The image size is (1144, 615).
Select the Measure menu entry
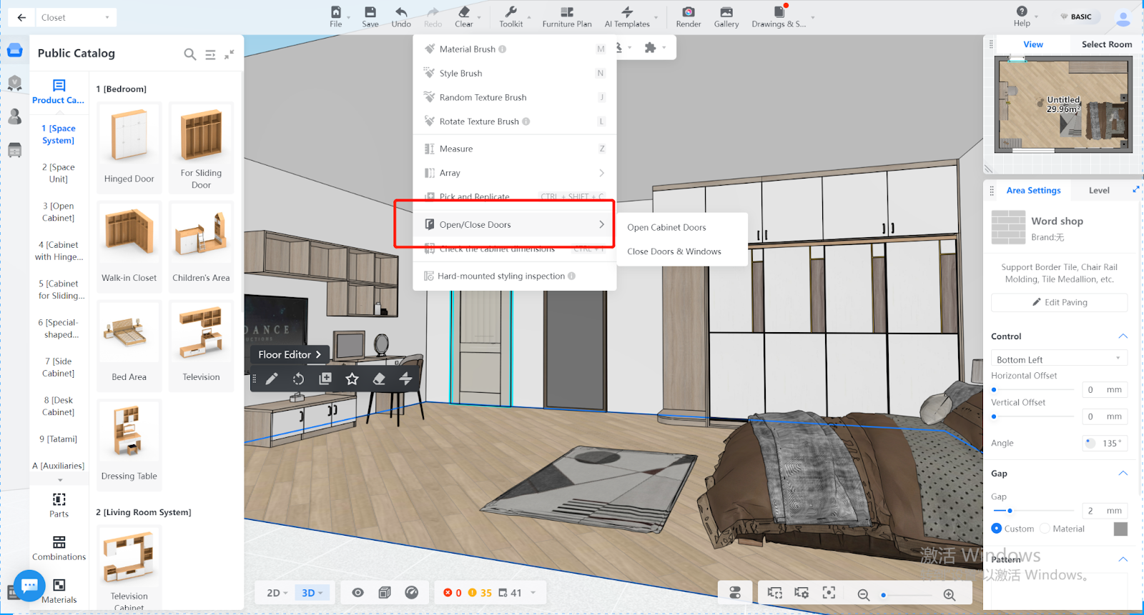pyautogui.click(x=456, y=149)
